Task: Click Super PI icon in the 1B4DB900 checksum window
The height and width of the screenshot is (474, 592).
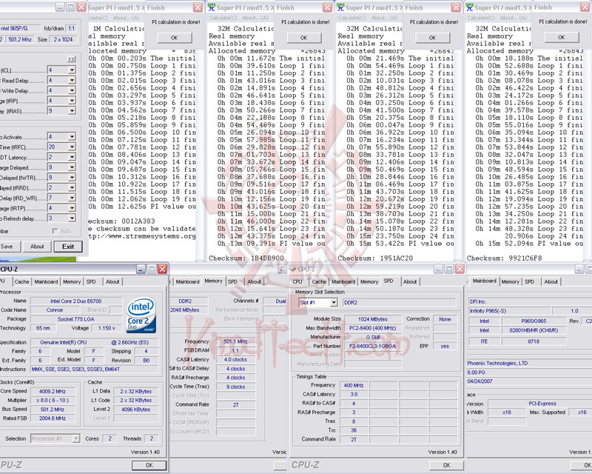Action: (x=212, y=7)
